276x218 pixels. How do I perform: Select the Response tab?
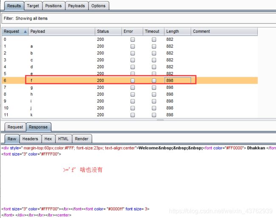38,127
